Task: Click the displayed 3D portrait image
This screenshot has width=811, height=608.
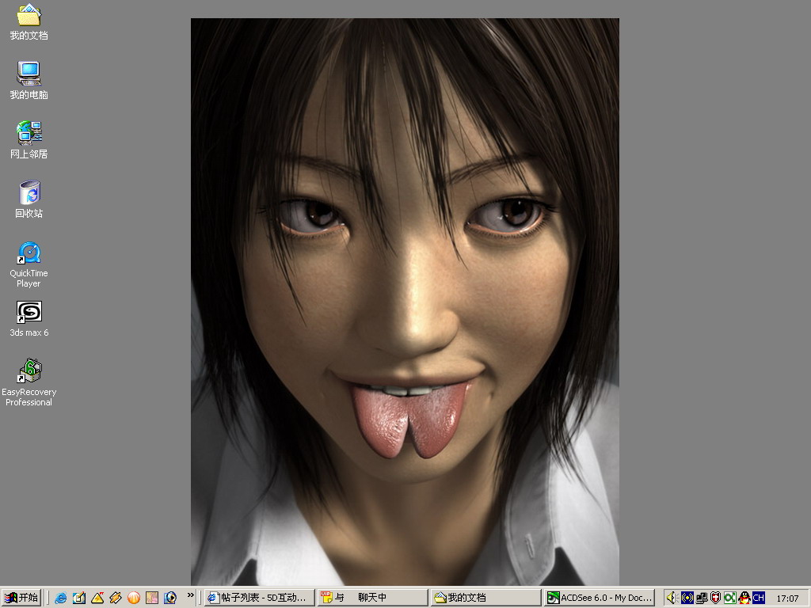Action: click(x=405, y=302)
